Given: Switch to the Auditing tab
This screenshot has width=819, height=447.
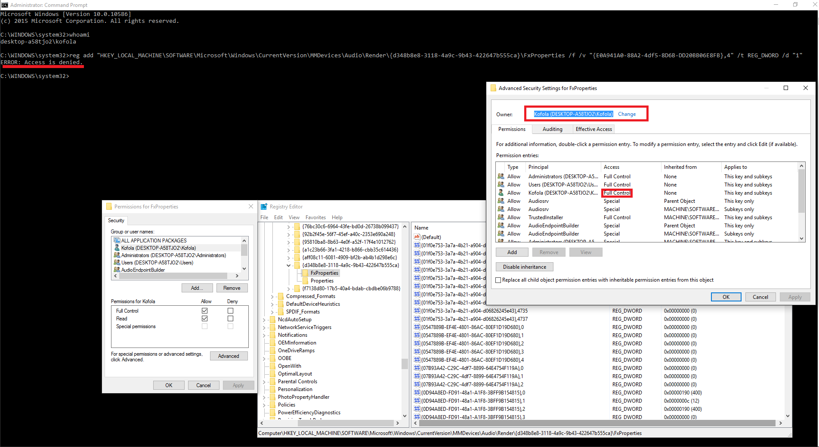Looking at the screenshot, I should [x=552, y=129].
